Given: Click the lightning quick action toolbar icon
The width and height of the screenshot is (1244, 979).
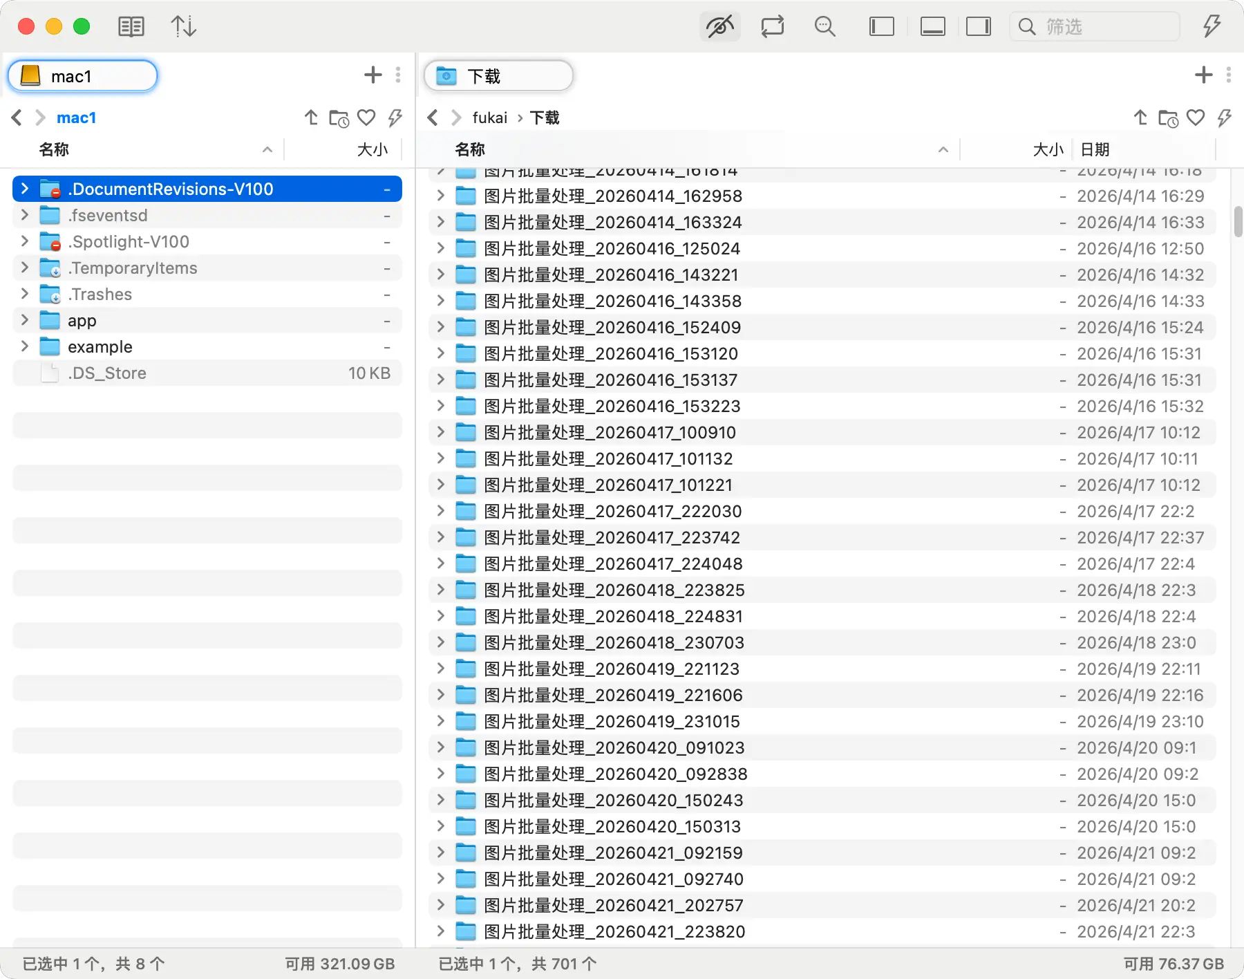Looking at the screenshot, I should 1212,27.
